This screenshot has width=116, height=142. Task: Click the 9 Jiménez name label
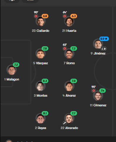point(98,53)
